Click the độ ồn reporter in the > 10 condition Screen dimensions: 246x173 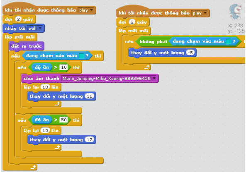(41, 67)
